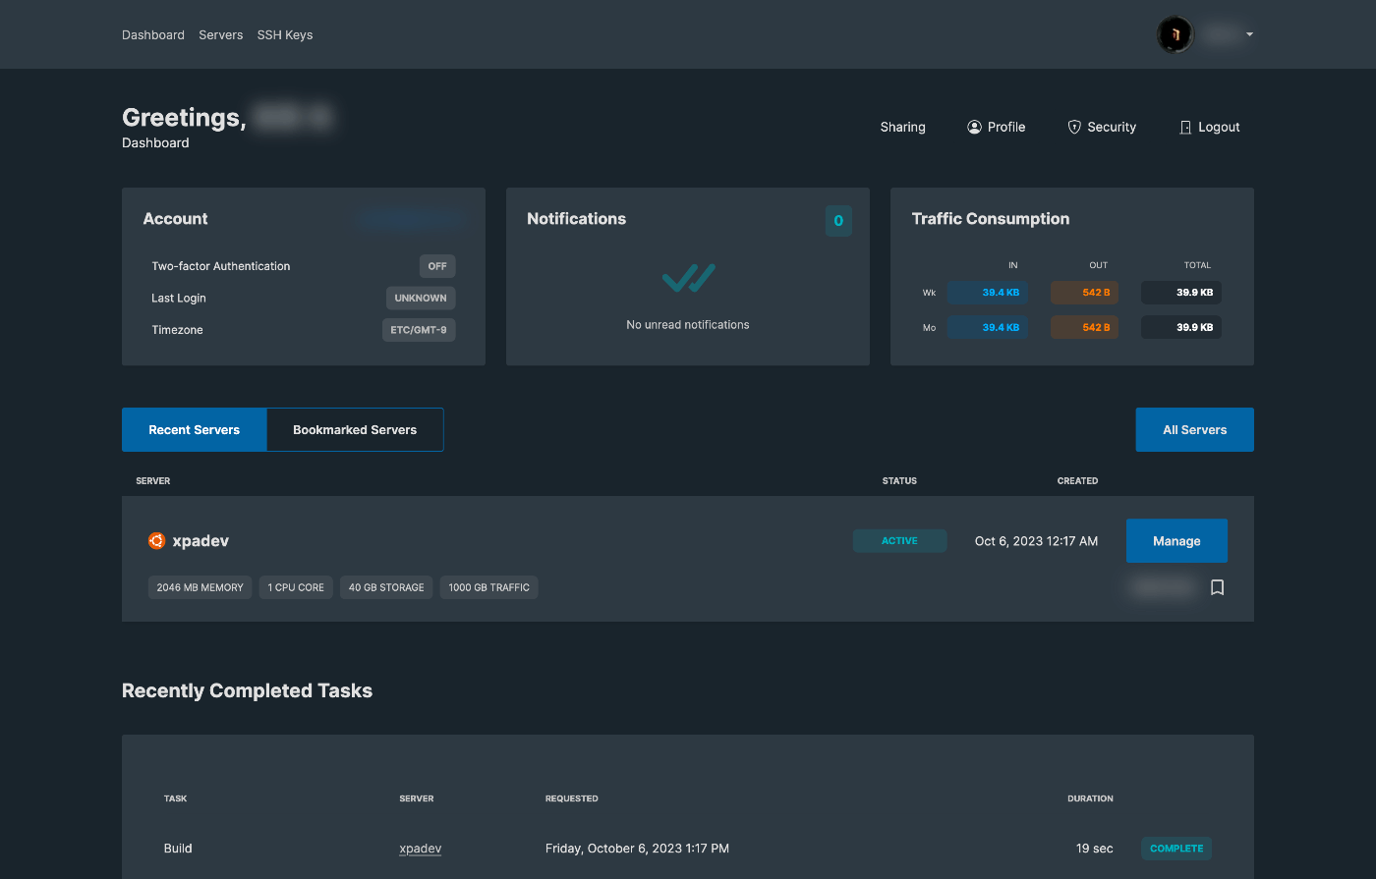The height and width of the screenshot is (879, 1376).
Task: Go to SSH Keys page
Action: tap(285, 34)
